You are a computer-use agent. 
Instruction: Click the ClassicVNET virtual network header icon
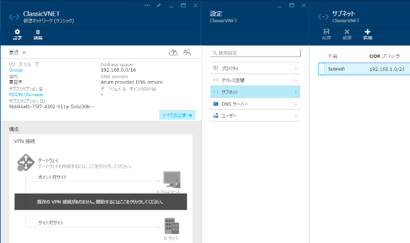pyautogui.click(x=14, y=17)
